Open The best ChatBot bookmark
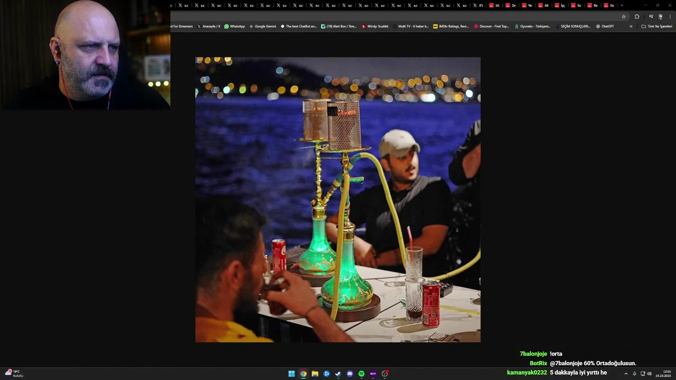 click(298, 26)
